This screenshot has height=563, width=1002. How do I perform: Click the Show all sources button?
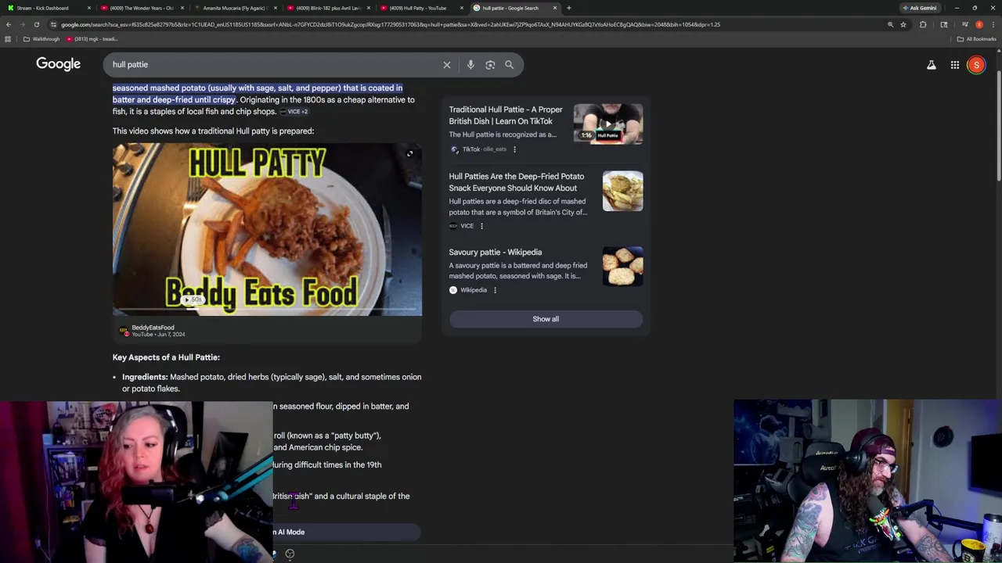pyautogui.click(x=546, y=319)
